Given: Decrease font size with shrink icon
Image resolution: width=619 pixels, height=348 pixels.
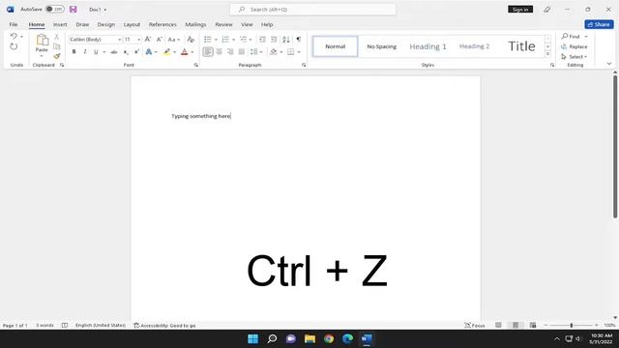Looking at the screenshot, I should [x=159, y=40].
